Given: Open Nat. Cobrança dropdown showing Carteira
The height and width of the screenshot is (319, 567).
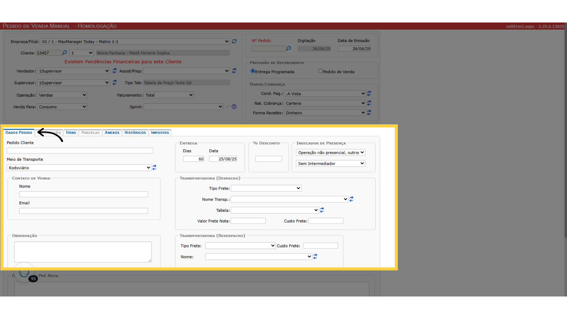Looking at the screenshot, I should [325, 103].
